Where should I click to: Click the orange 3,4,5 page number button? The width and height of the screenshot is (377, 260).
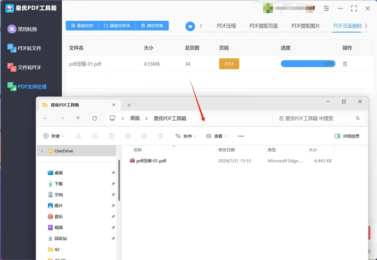point(229,64)
